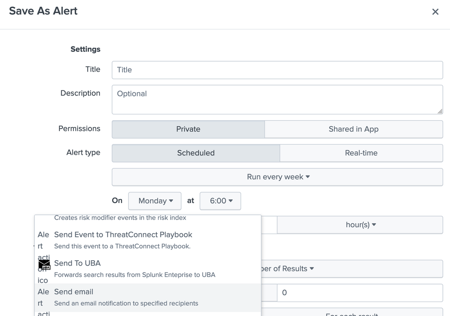Screen dimensions: 450x316
Task: Open the 6:00 time dropdown
Action: [x=220, y=201]
